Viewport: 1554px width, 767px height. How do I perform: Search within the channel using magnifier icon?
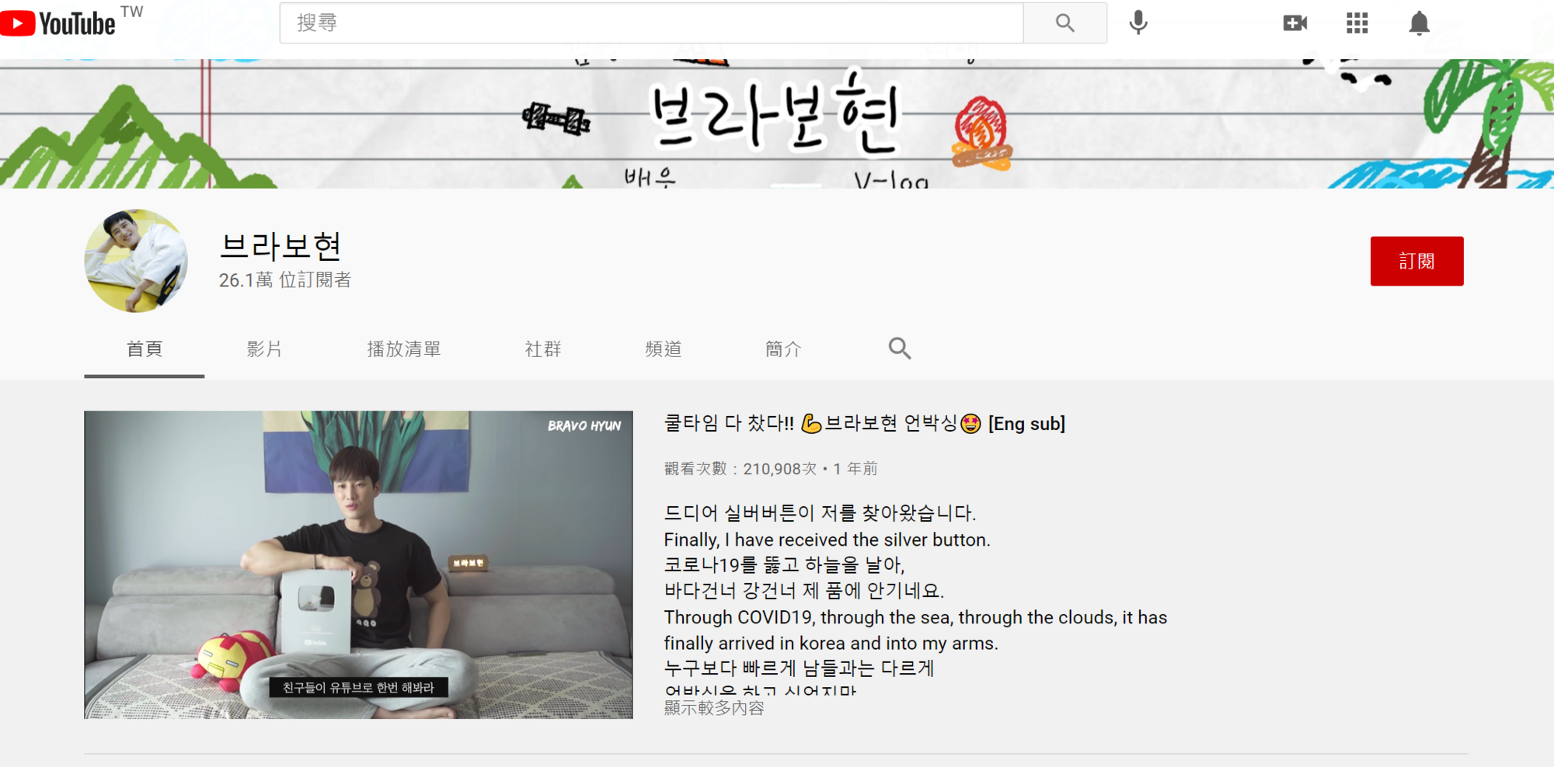tap(900, 349)
